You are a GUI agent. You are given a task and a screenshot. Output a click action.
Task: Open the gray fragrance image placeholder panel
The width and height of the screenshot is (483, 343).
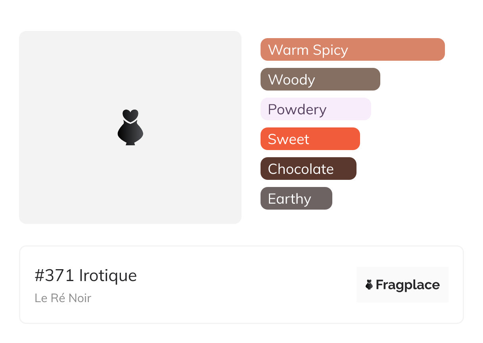coord(130,127)
